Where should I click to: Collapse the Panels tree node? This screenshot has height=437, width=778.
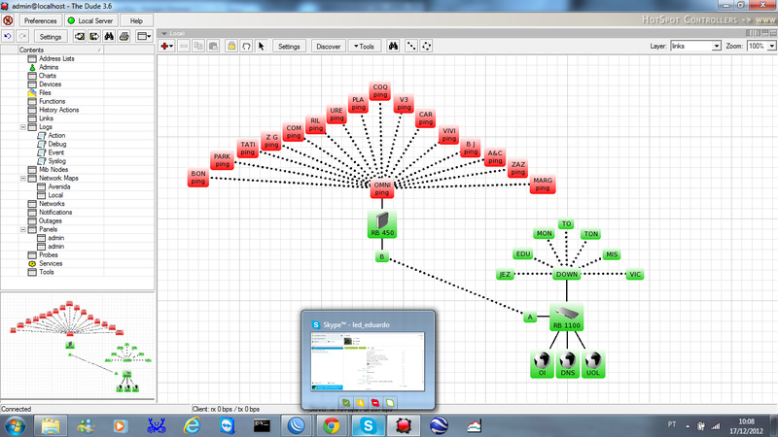click(x=22, y=229)
